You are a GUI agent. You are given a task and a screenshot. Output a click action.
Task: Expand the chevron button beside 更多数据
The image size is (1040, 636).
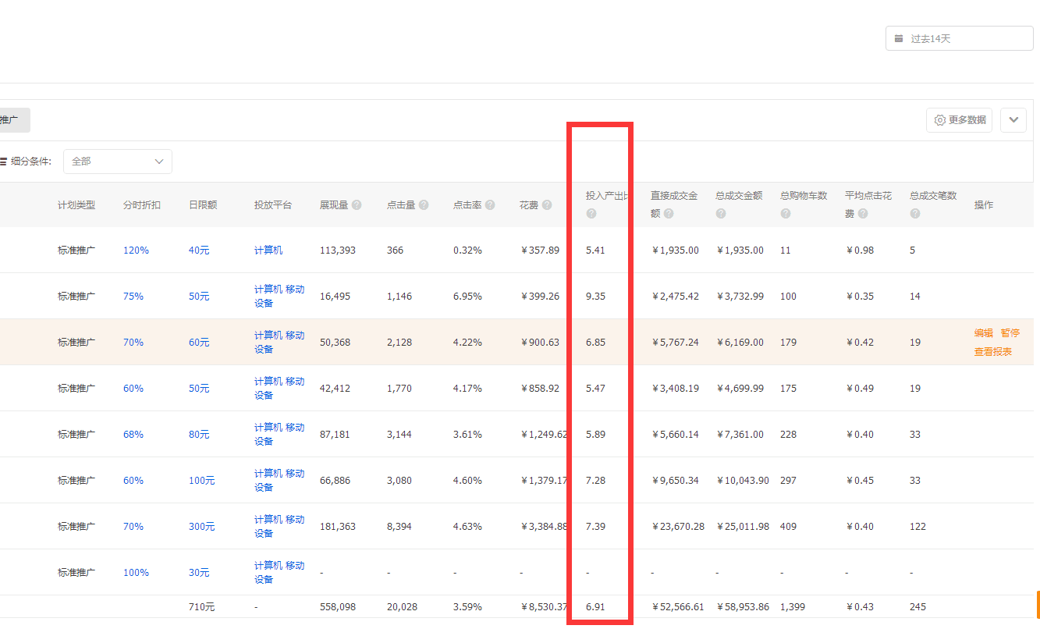click(1013, 120)
